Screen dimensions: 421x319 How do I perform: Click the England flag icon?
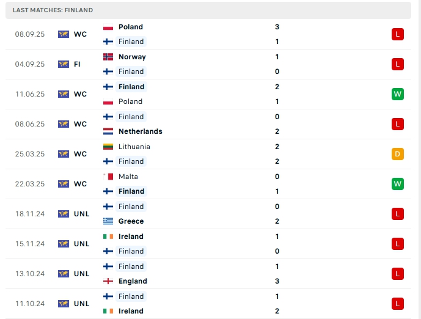108,281
